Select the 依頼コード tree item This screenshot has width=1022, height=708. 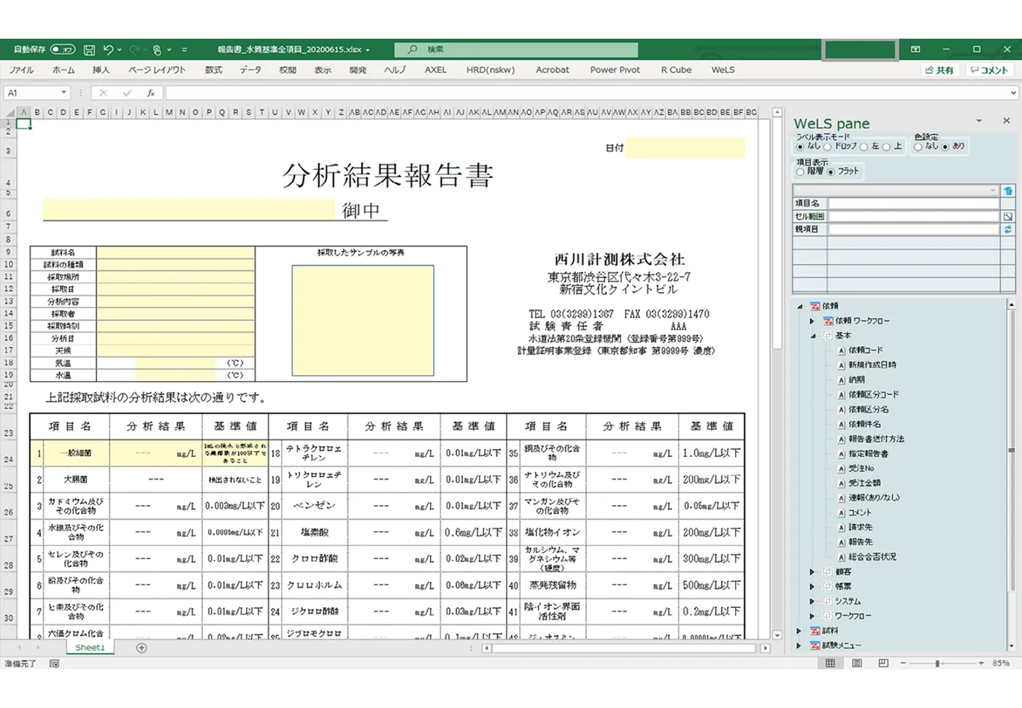click(866, 350)
